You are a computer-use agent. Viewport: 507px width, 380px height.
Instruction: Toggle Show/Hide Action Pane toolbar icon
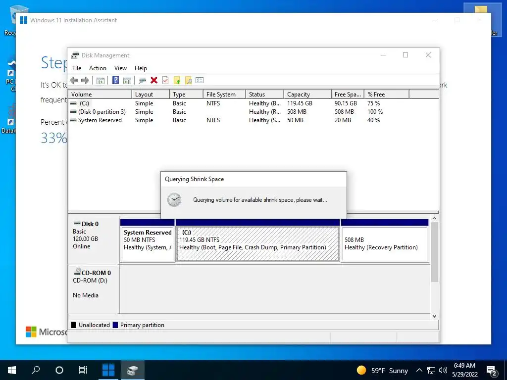click(x=127, y=81)
